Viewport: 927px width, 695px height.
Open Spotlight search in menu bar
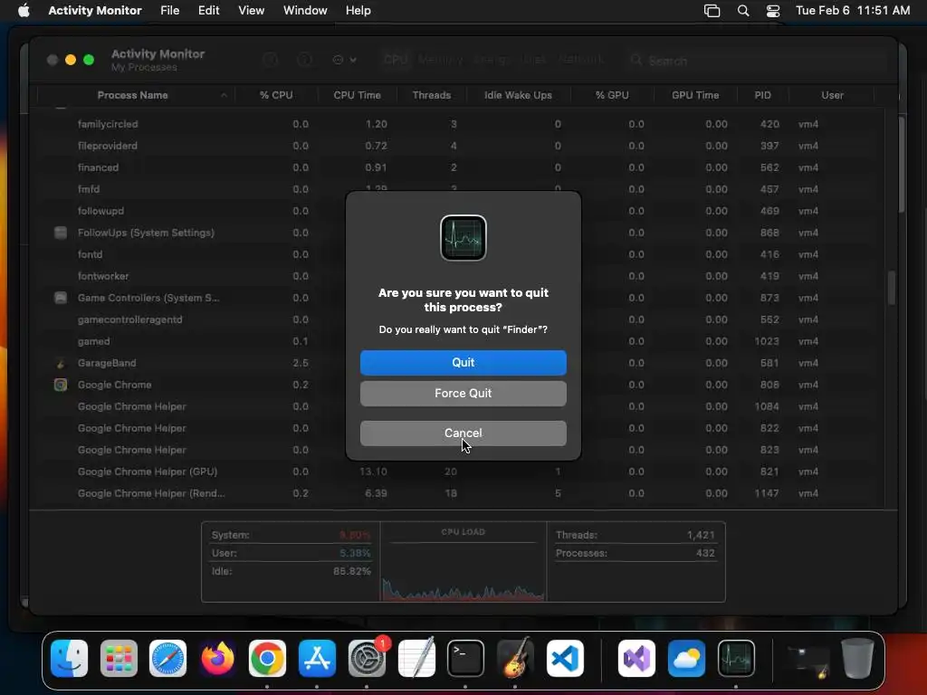tap(743, 10)
